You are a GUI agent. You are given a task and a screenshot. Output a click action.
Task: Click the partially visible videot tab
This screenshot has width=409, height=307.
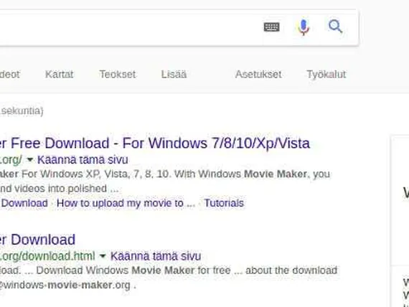pyautogui.click(x=9, y=75)
